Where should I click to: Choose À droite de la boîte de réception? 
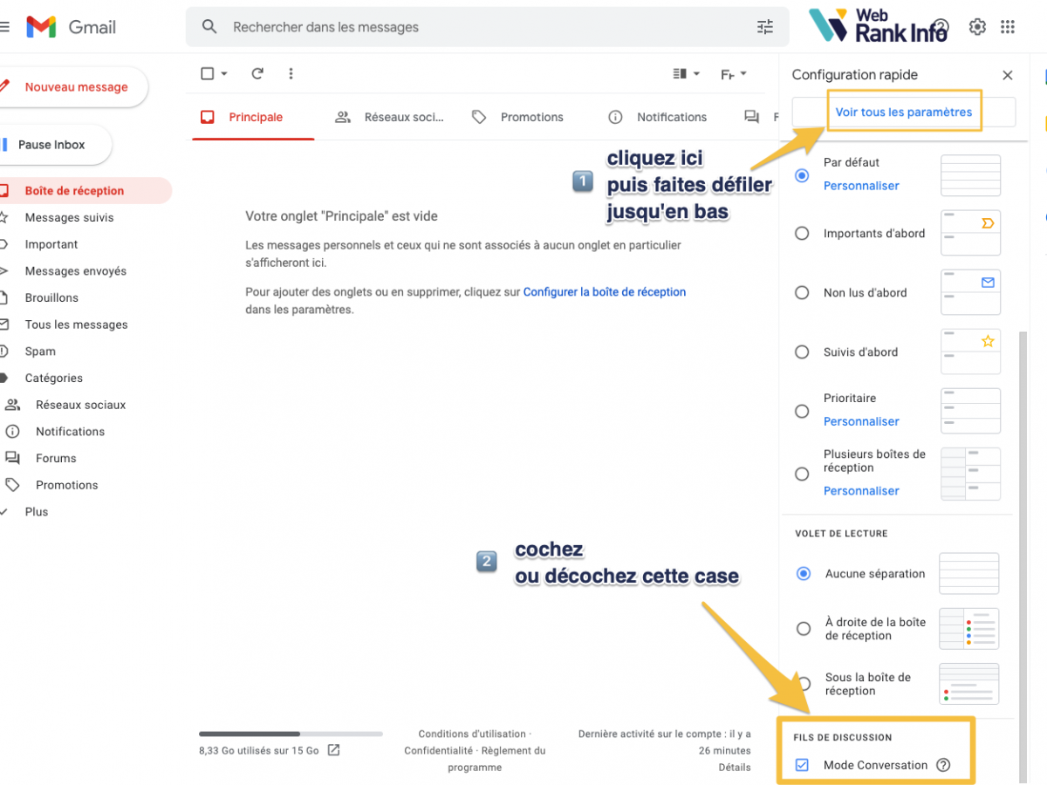(x=803, y=629)
